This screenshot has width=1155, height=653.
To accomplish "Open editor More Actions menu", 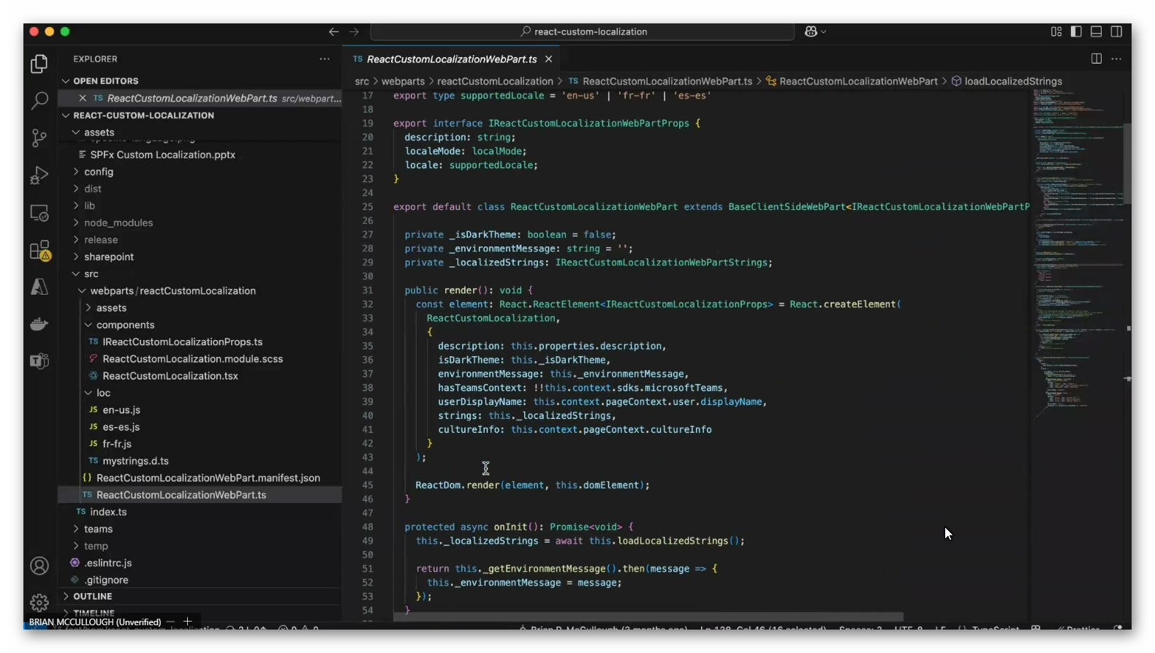I will pos(1116,58).
